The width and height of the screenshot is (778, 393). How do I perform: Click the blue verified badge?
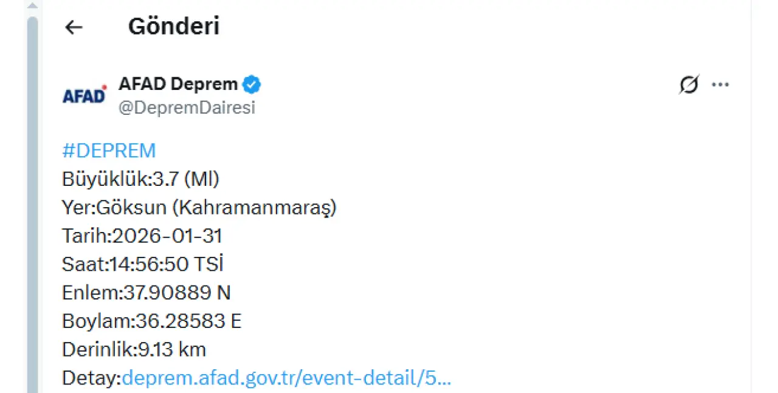click(252, 84)
